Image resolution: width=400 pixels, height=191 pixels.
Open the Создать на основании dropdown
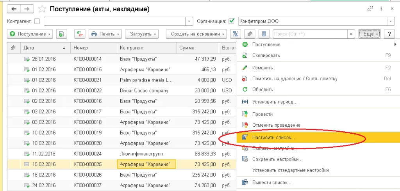coord(196,34)
